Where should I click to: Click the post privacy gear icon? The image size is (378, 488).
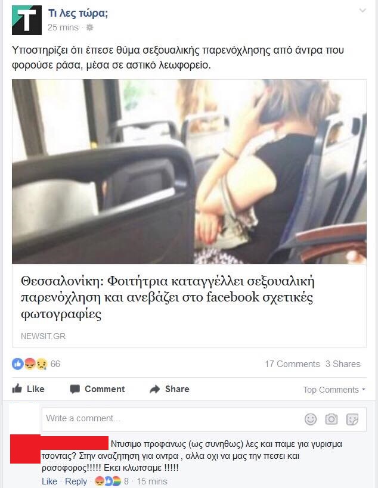click(89, 27)
